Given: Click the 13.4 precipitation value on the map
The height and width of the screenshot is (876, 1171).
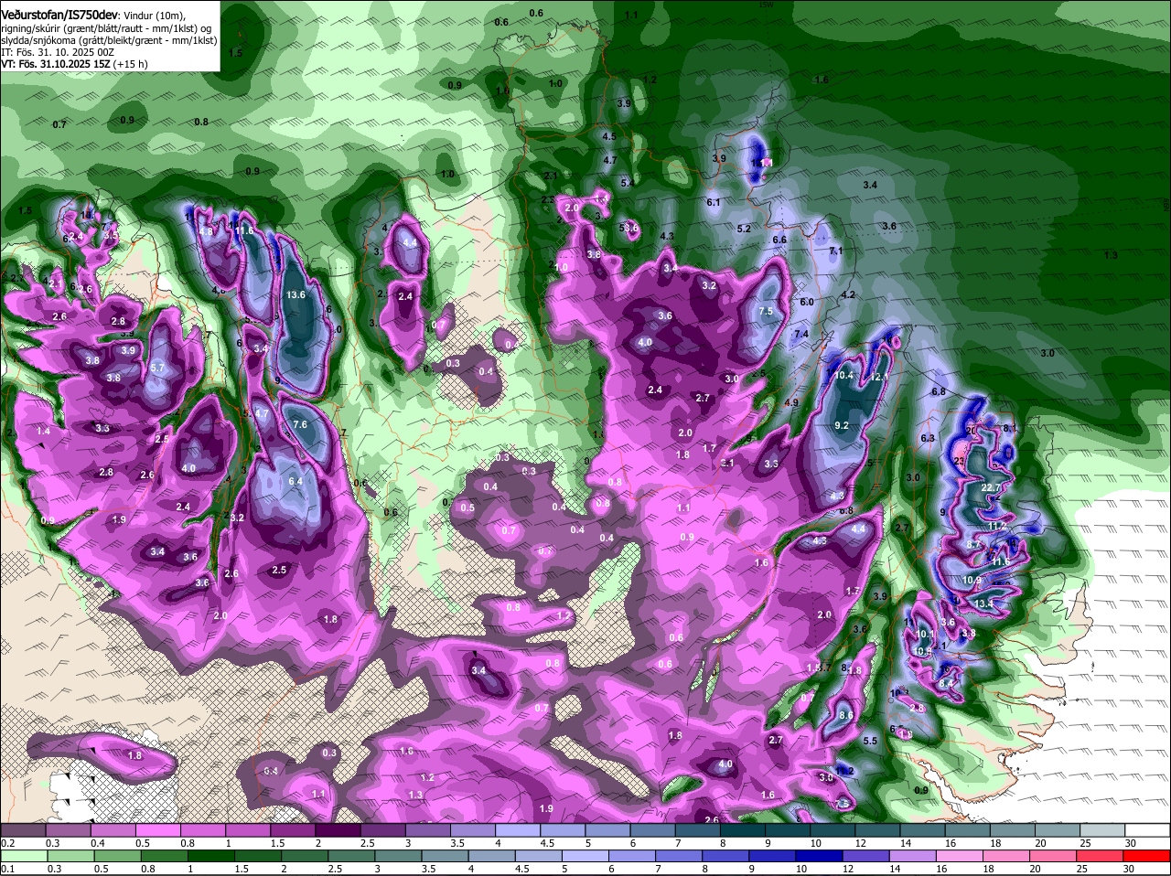Looking at the screenshot, I should pyautogui.click(x=983, y=604).
